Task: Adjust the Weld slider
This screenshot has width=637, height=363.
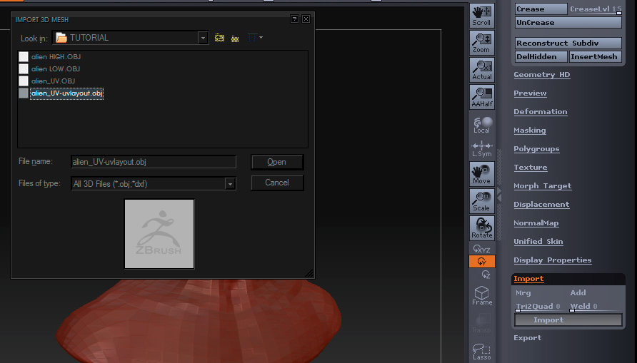Action: (595, 307)
